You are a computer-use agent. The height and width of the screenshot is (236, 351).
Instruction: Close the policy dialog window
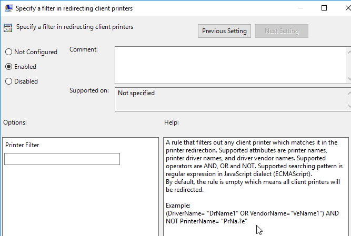click(348, 8)
